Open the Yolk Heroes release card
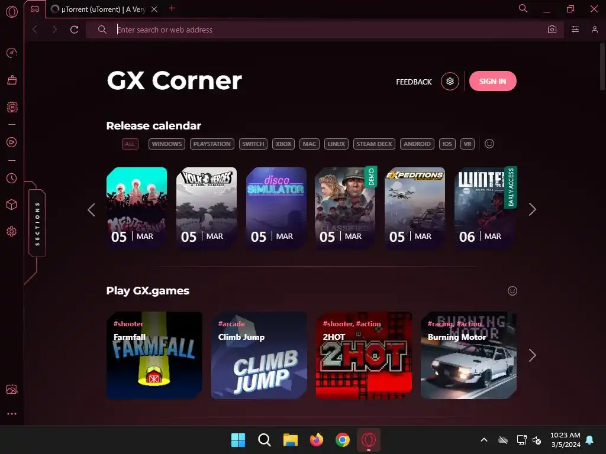 click(x=207, y=207)
